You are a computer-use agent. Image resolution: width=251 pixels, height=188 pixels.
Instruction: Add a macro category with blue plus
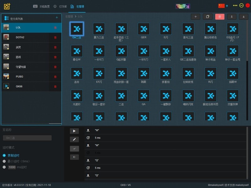pos(57,18)
